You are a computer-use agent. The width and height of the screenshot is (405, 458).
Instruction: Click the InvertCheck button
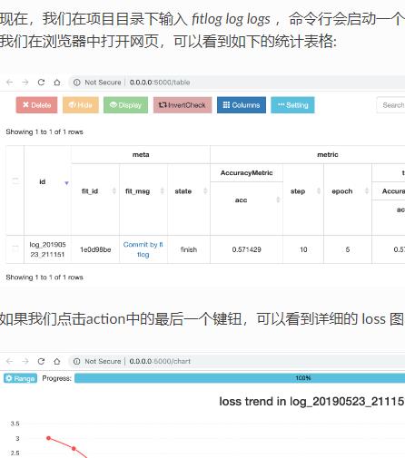point(183,105)
